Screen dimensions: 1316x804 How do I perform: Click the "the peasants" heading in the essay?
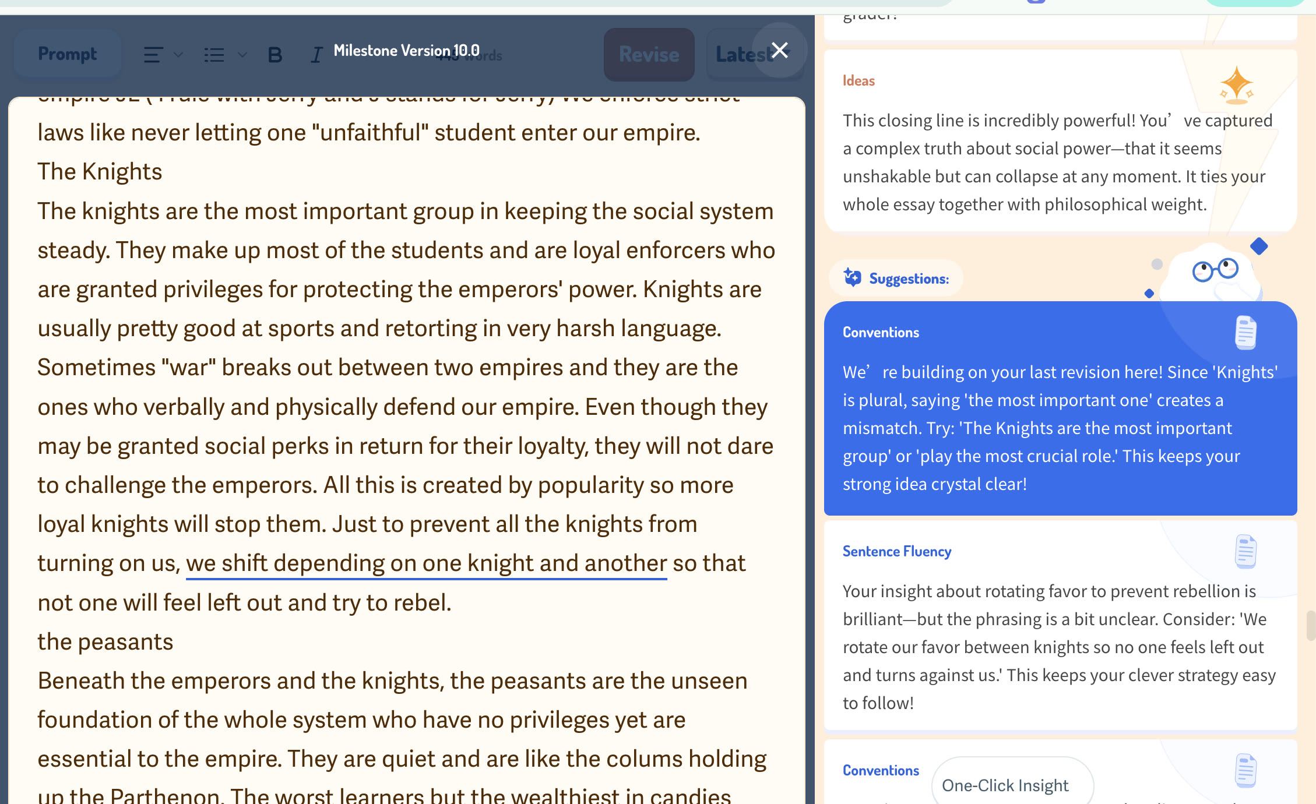(x=105, y=642)
